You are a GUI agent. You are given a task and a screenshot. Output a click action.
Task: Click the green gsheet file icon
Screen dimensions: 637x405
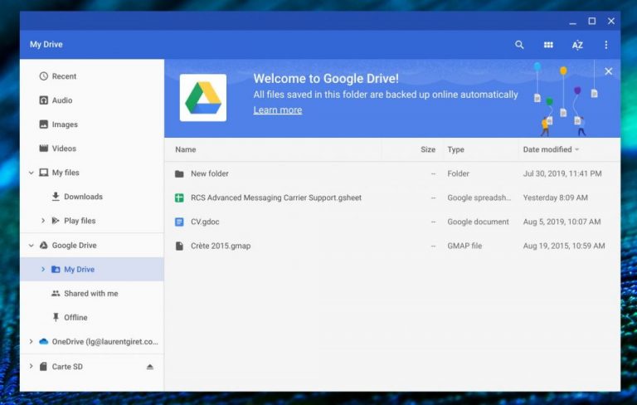coord(179,198)
